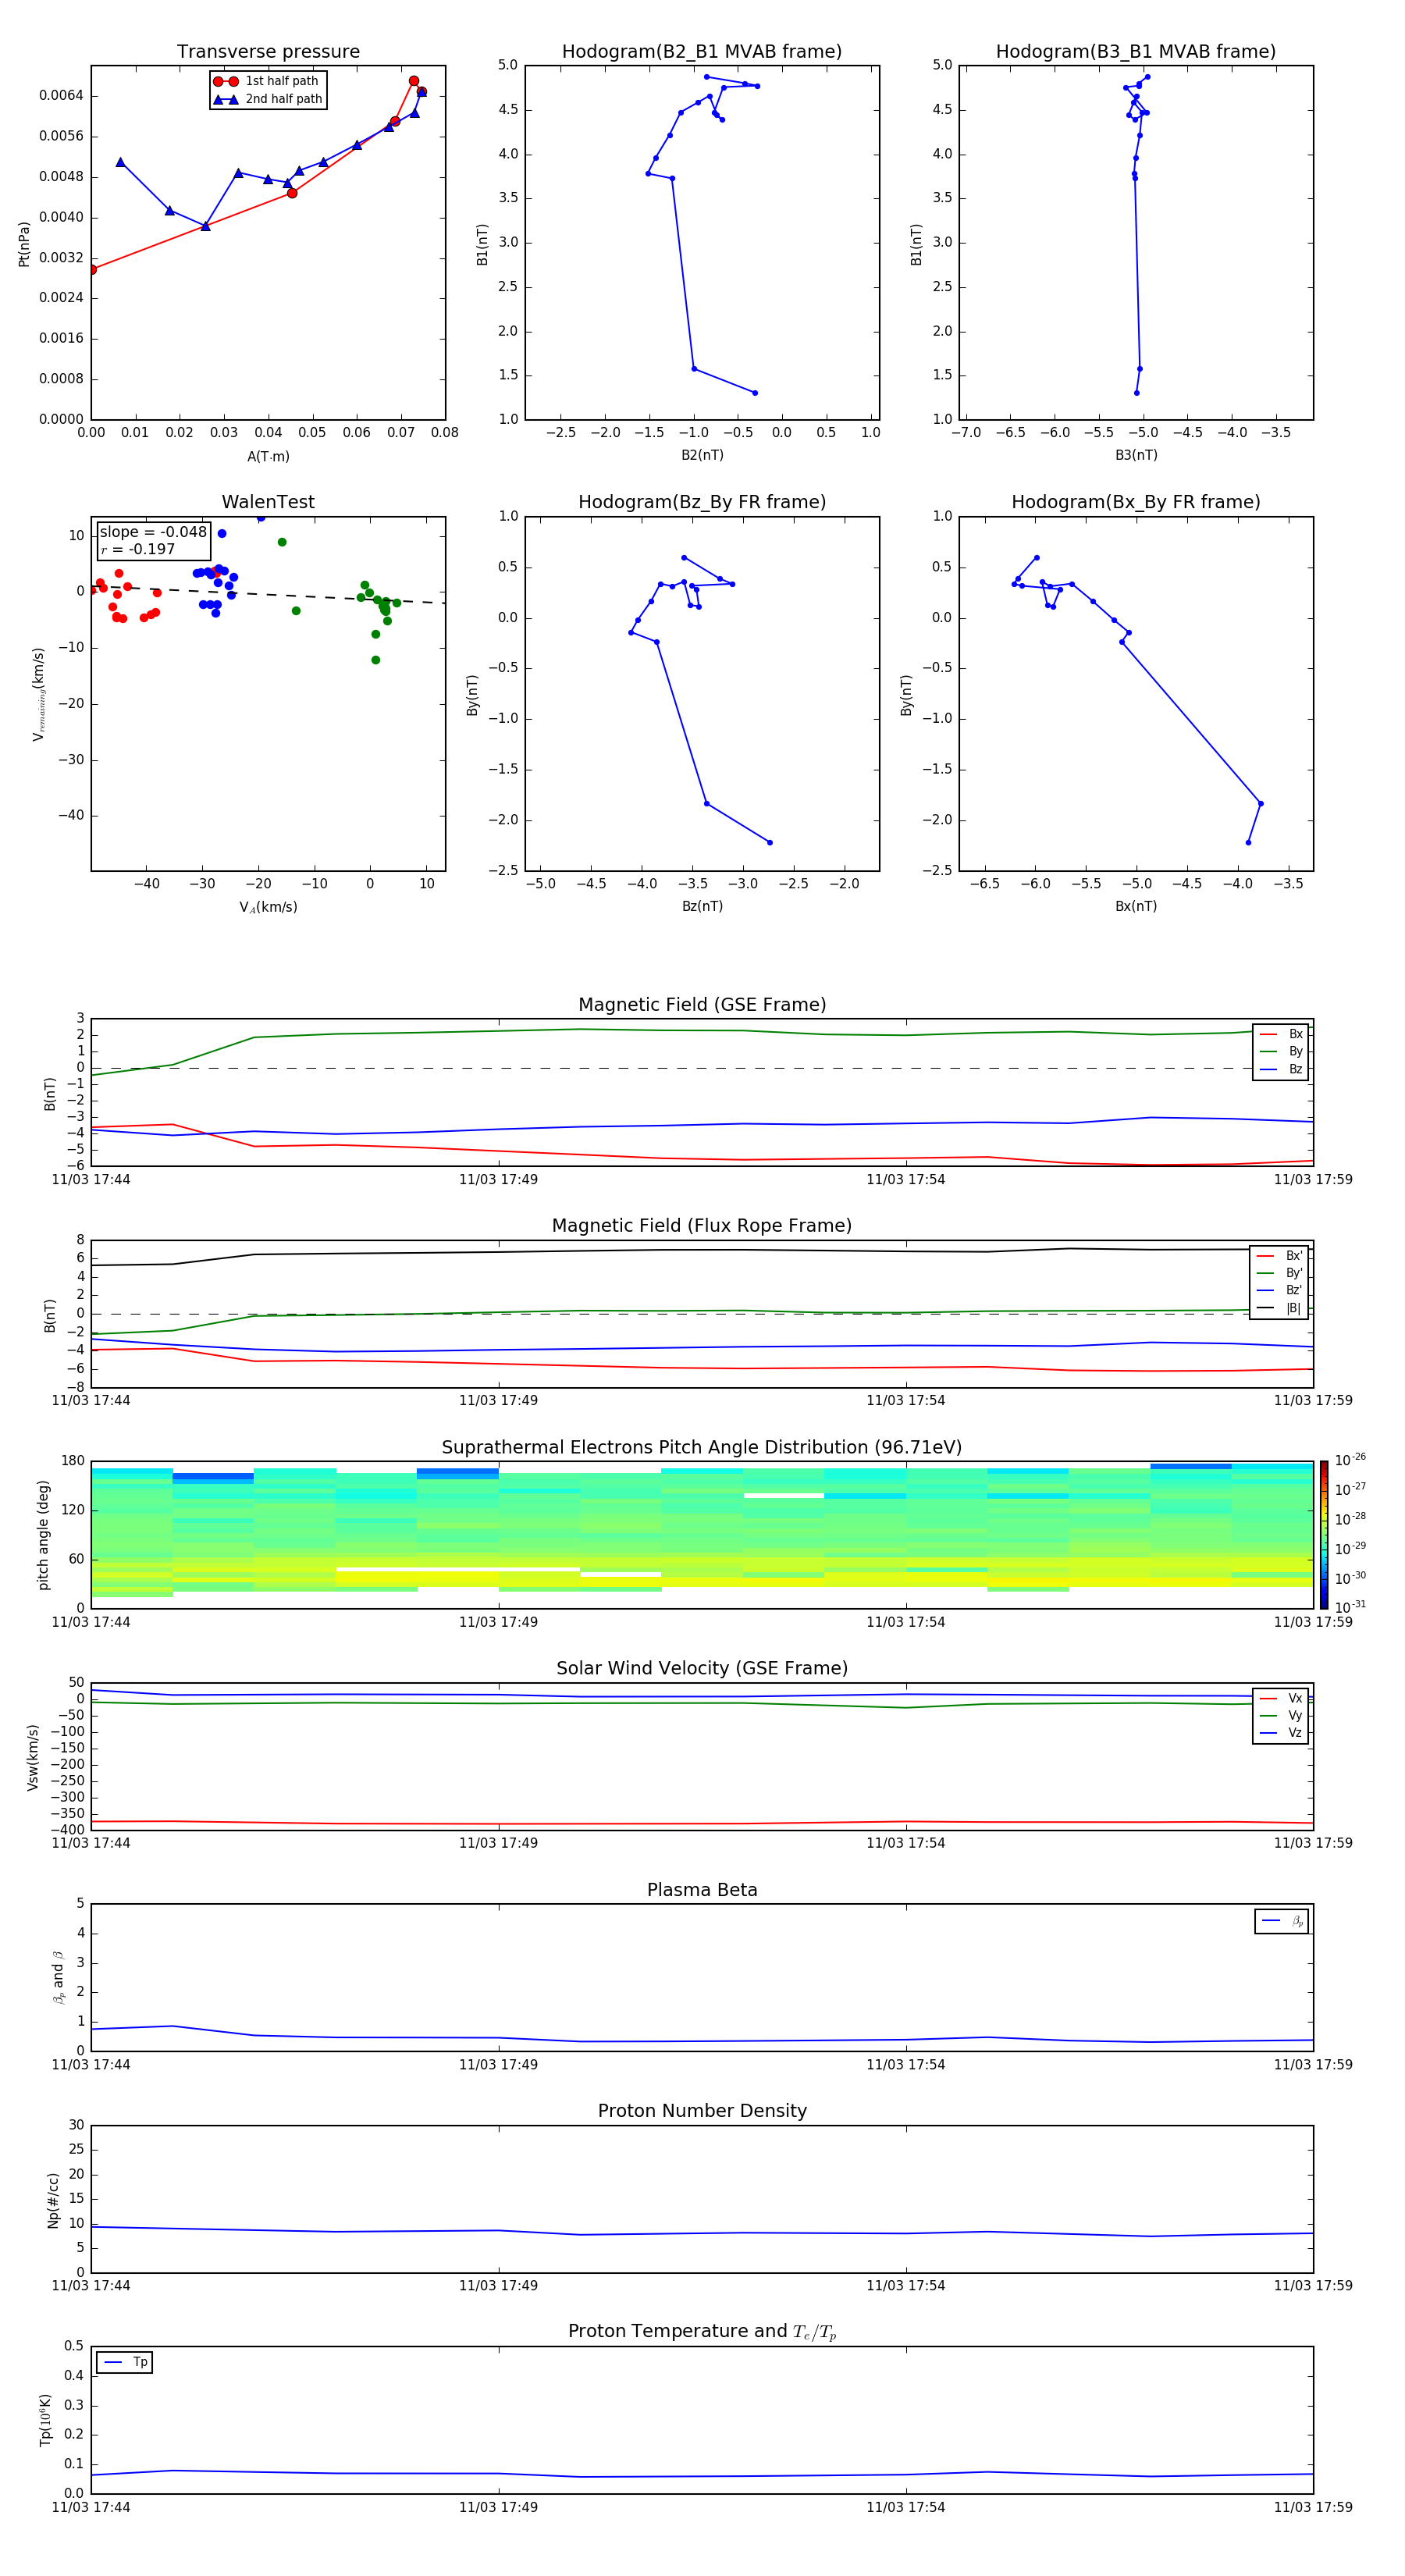Click the 'WalenTest' plot title
Viewport: 1405px width, 2576px height.
(x=268, y=502)
